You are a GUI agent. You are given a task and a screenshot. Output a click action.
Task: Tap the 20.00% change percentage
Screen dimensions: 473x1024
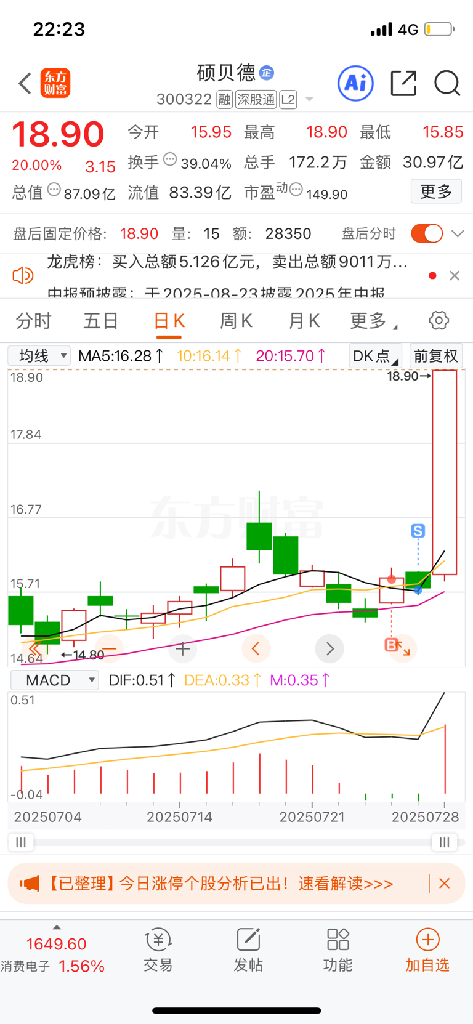pyautogui.click(x=37, y=166)
